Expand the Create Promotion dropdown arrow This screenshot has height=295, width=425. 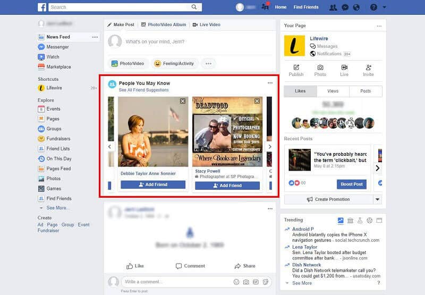point(377,199)
